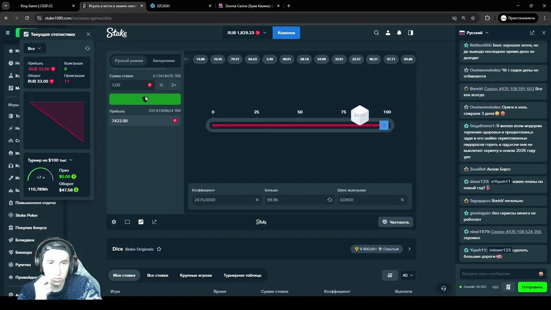Open Повышенная отдача in sidebar
The width and height of the screenshot is (551, 310).
[x=35, y=203]
